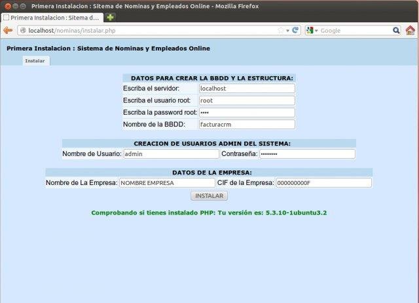This screenshot has width=419, height=303.
Task: Click the Contraseña field
Action: pos(307,154)
